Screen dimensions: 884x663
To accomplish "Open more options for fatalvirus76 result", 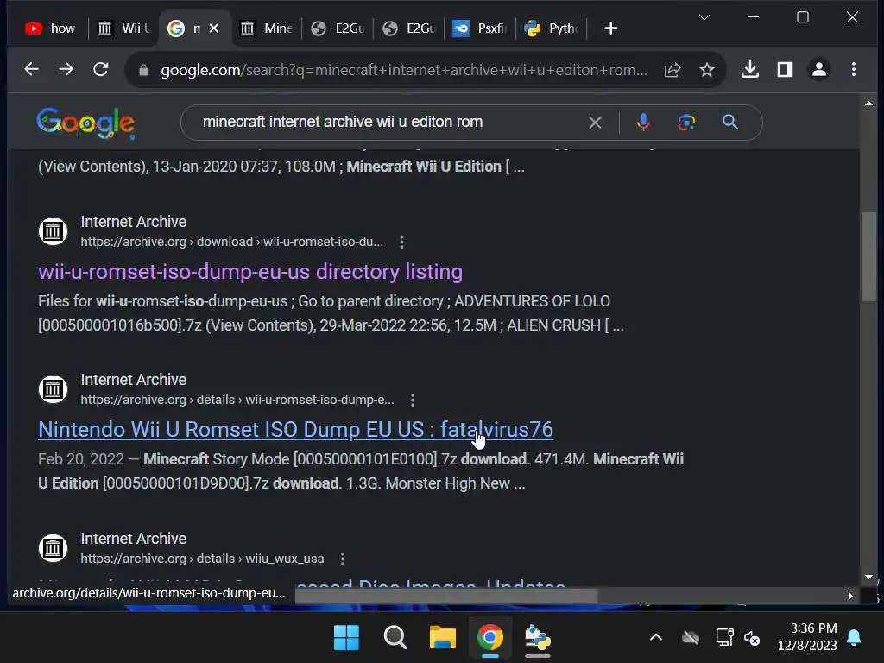I will coord(413,401).
